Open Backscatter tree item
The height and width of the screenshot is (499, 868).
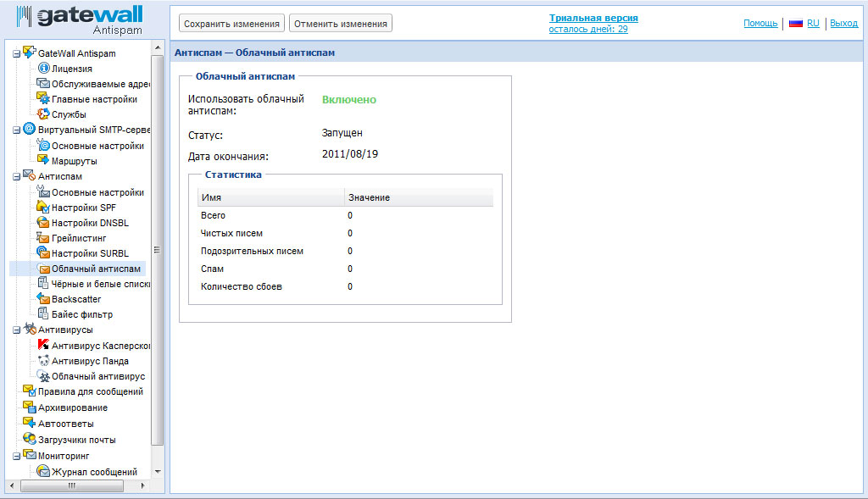pyautogui.click(x=76, y=299)
